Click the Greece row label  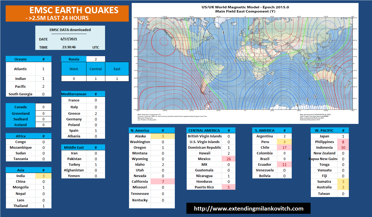[74, 113]
